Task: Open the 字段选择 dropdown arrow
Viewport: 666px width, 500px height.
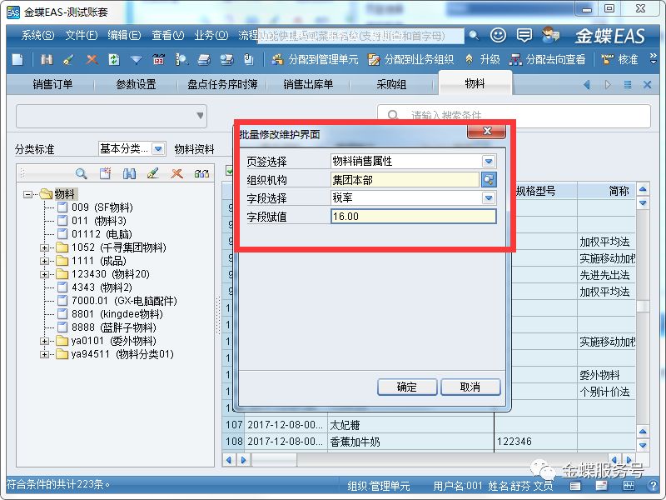Action: 489,197
